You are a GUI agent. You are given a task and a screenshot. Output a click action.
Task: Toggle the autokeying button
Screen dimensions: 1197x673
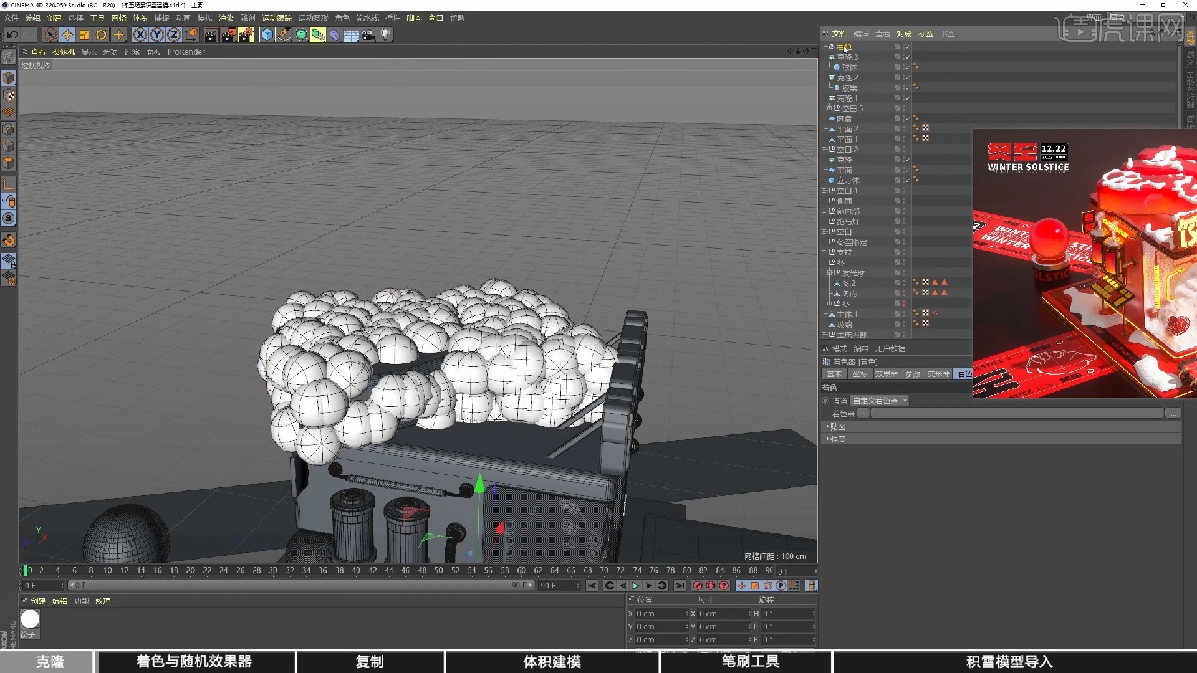point(711,586)
